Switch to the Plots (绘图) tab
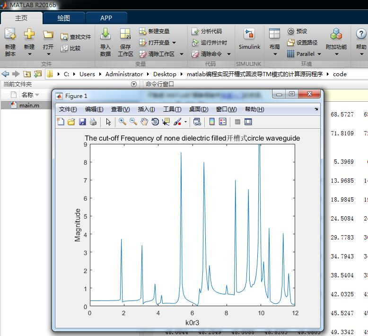Image resolution: width=368 pixels, height=336 pixels. point(63,18)
